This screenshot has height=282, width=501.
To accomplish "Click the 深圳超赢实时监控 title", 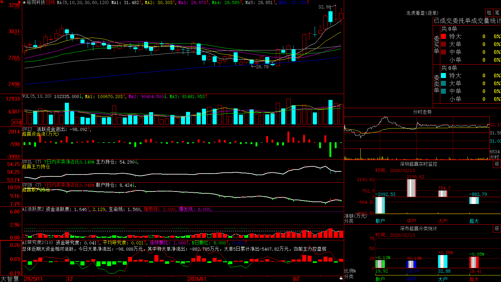I will (x=418, y=164).
